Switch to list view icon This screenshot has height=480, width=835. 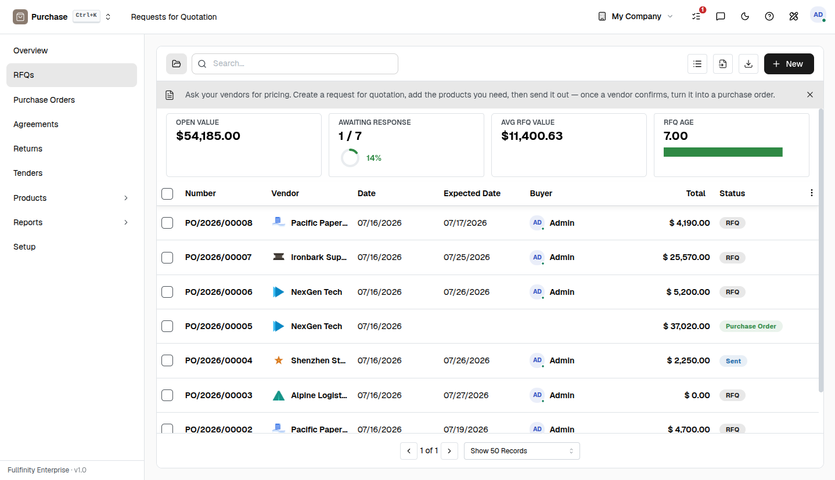point(697,64)
